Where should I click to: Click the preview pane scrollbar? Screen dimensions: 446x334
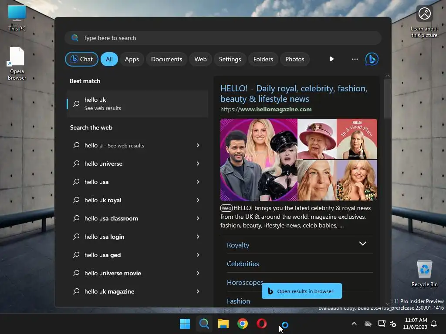click(x=387, y=99)
